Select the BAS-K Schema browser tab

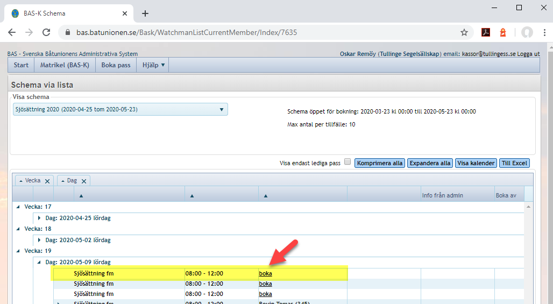click(x=69, y=13)
